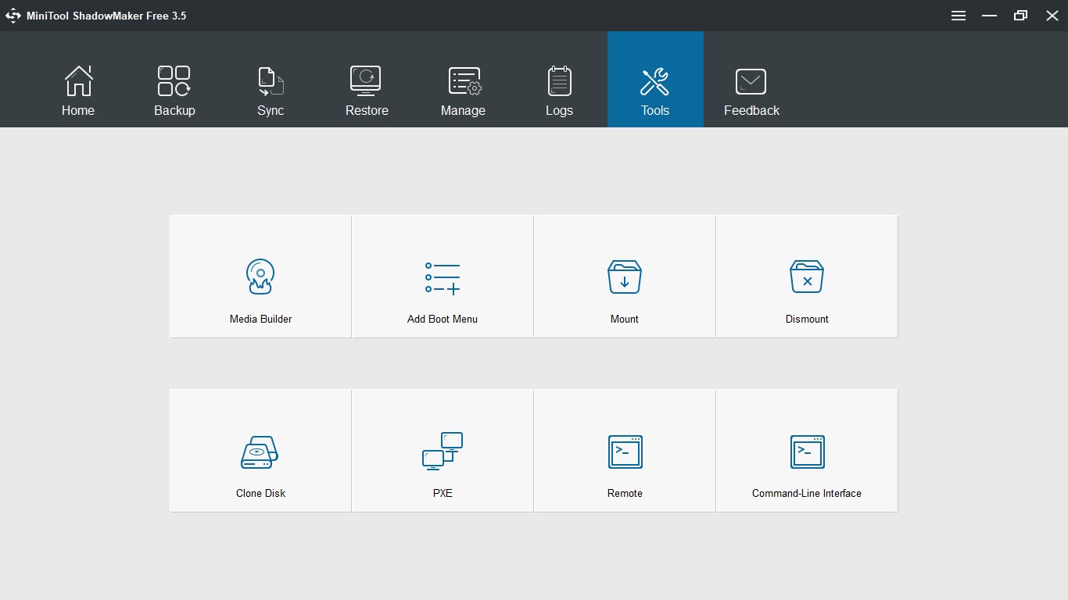Screen dimensions: 1068x600
Task: Launch Media Builder disc-burning icon
Action: (260, 277)
